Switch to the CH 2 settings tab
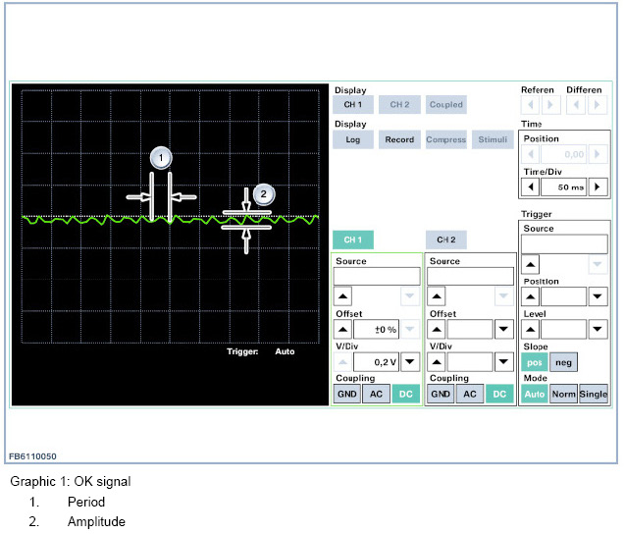The height and width of the screenshot is (534, 624). [446, 240]
